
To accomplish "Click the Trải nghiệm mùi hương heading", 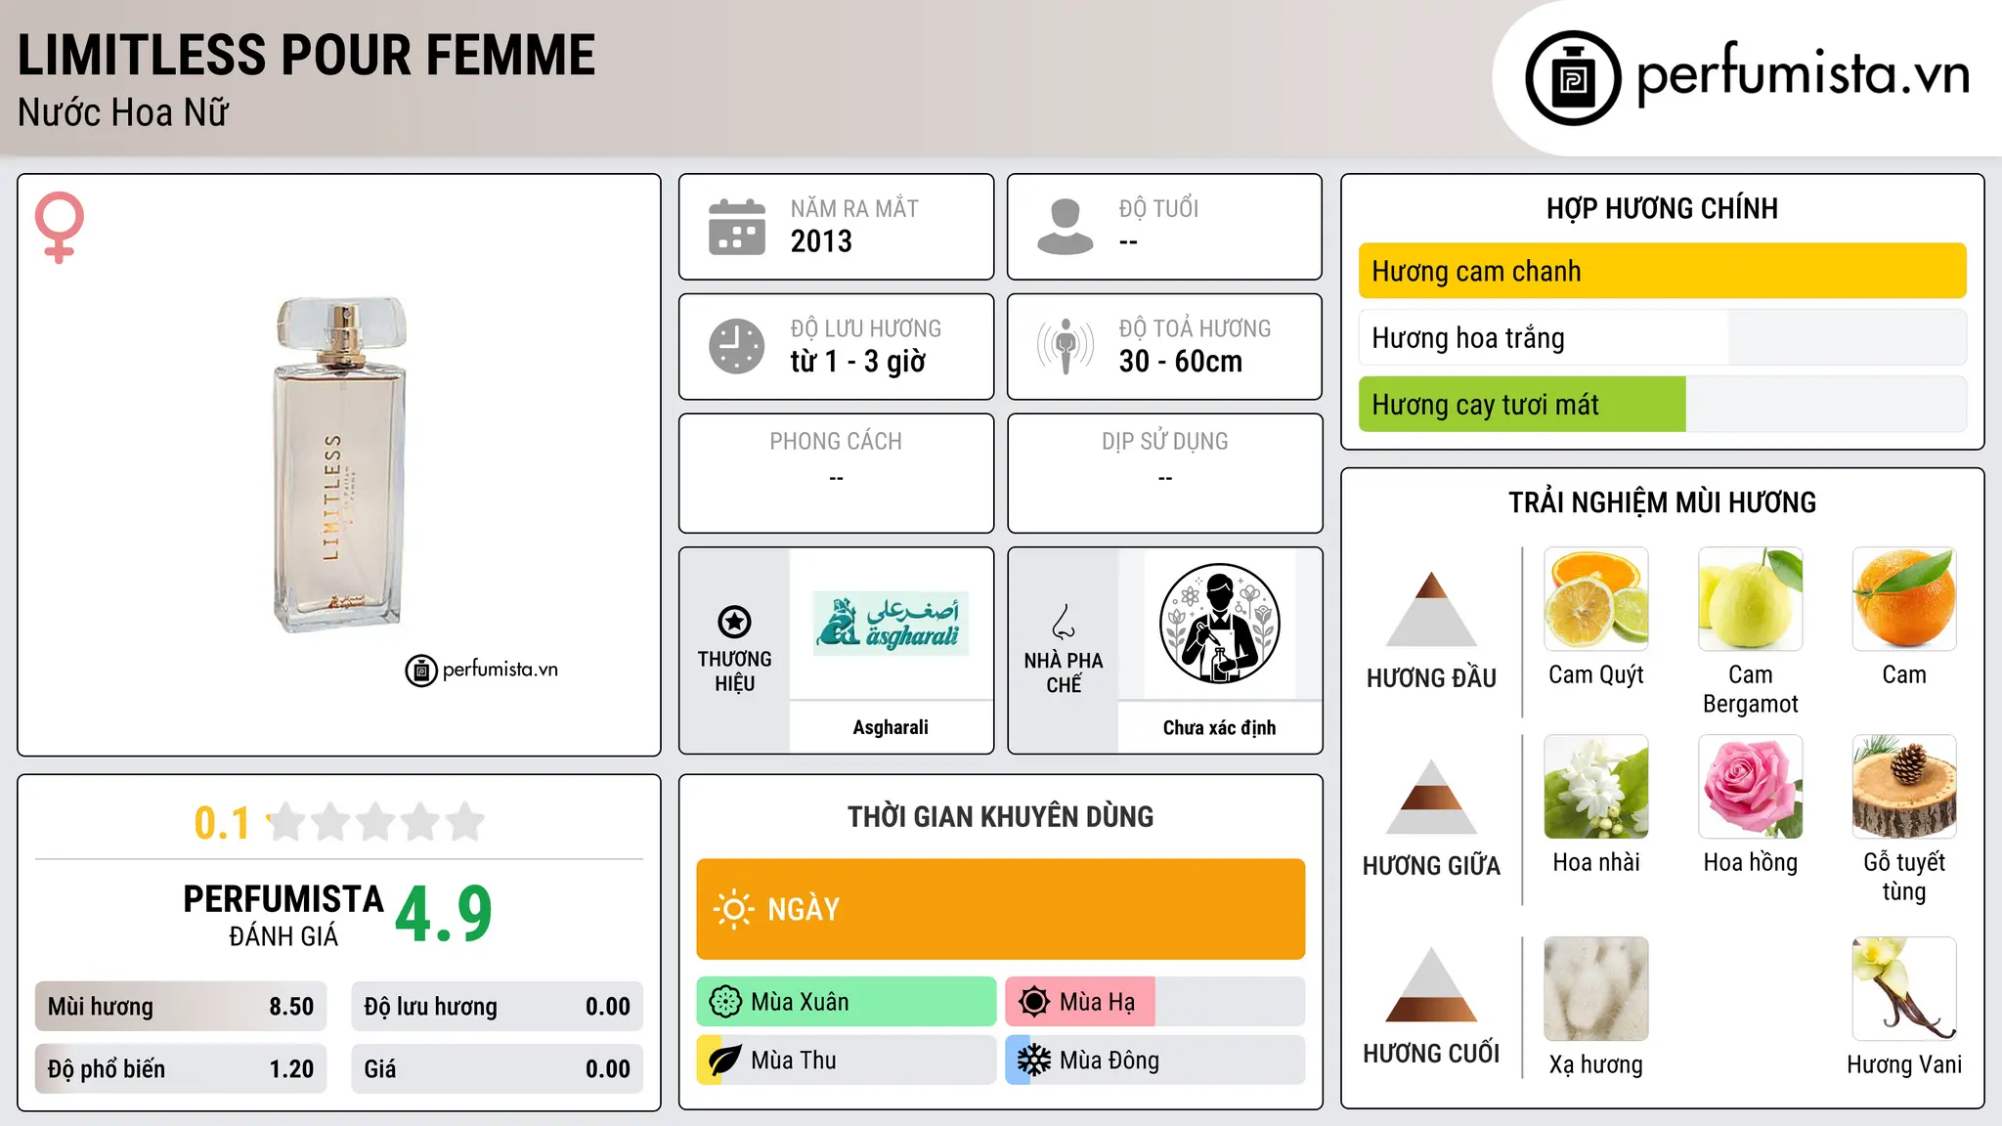I will click(1662, 502).
